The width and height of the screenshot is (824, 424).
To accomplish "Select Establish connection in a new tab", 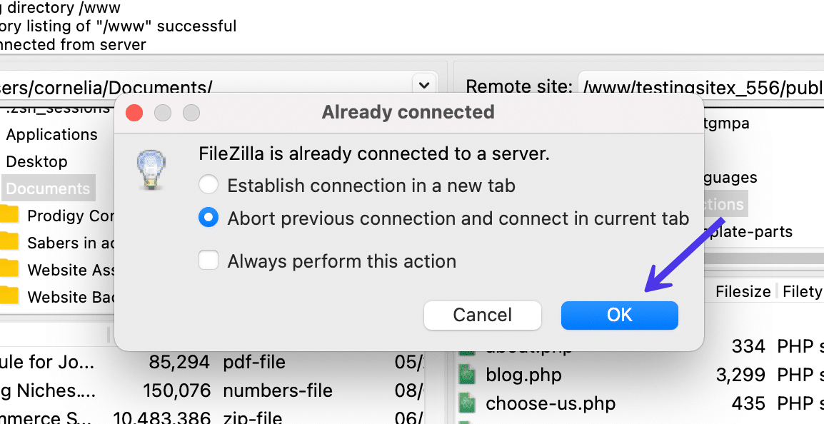I will pyautogui.click(x=208, y=186).
